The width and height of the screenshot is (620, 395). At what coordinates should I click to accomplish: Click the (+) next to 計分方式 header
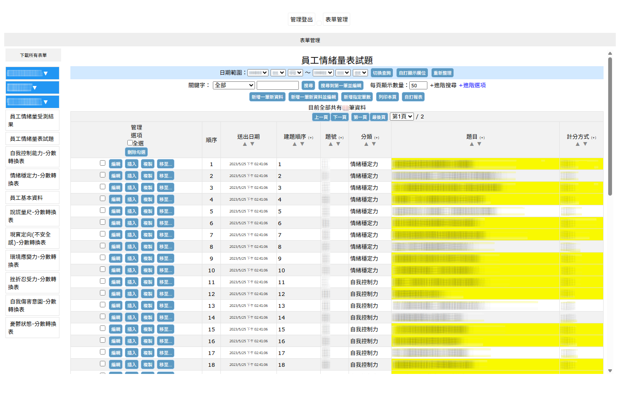[x=593, y=137]
